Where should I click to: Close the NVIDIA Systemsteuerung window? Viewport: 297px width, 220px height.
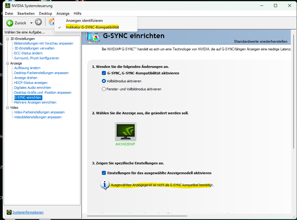coord(290,6)
